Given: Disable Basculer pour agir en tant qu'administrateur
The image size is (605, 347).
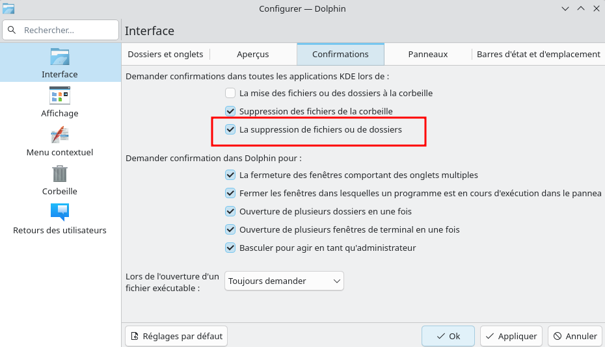Looking at the screenshot, I should 230,248.
